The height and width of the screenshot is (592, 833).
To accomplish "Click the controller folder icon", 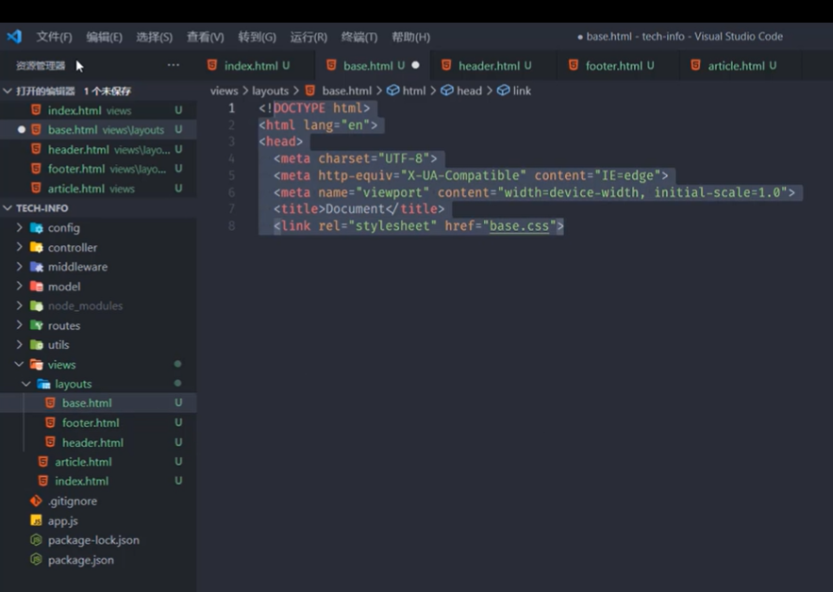I will (37, 247).
